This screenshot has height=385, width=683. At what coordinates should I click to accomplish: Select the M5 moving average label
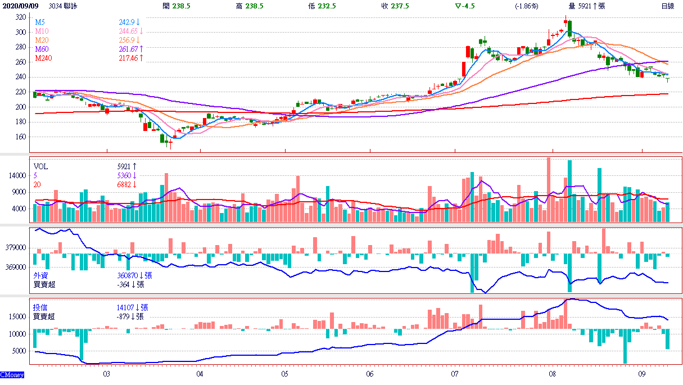pyautogui.click(x=40, y=22)
